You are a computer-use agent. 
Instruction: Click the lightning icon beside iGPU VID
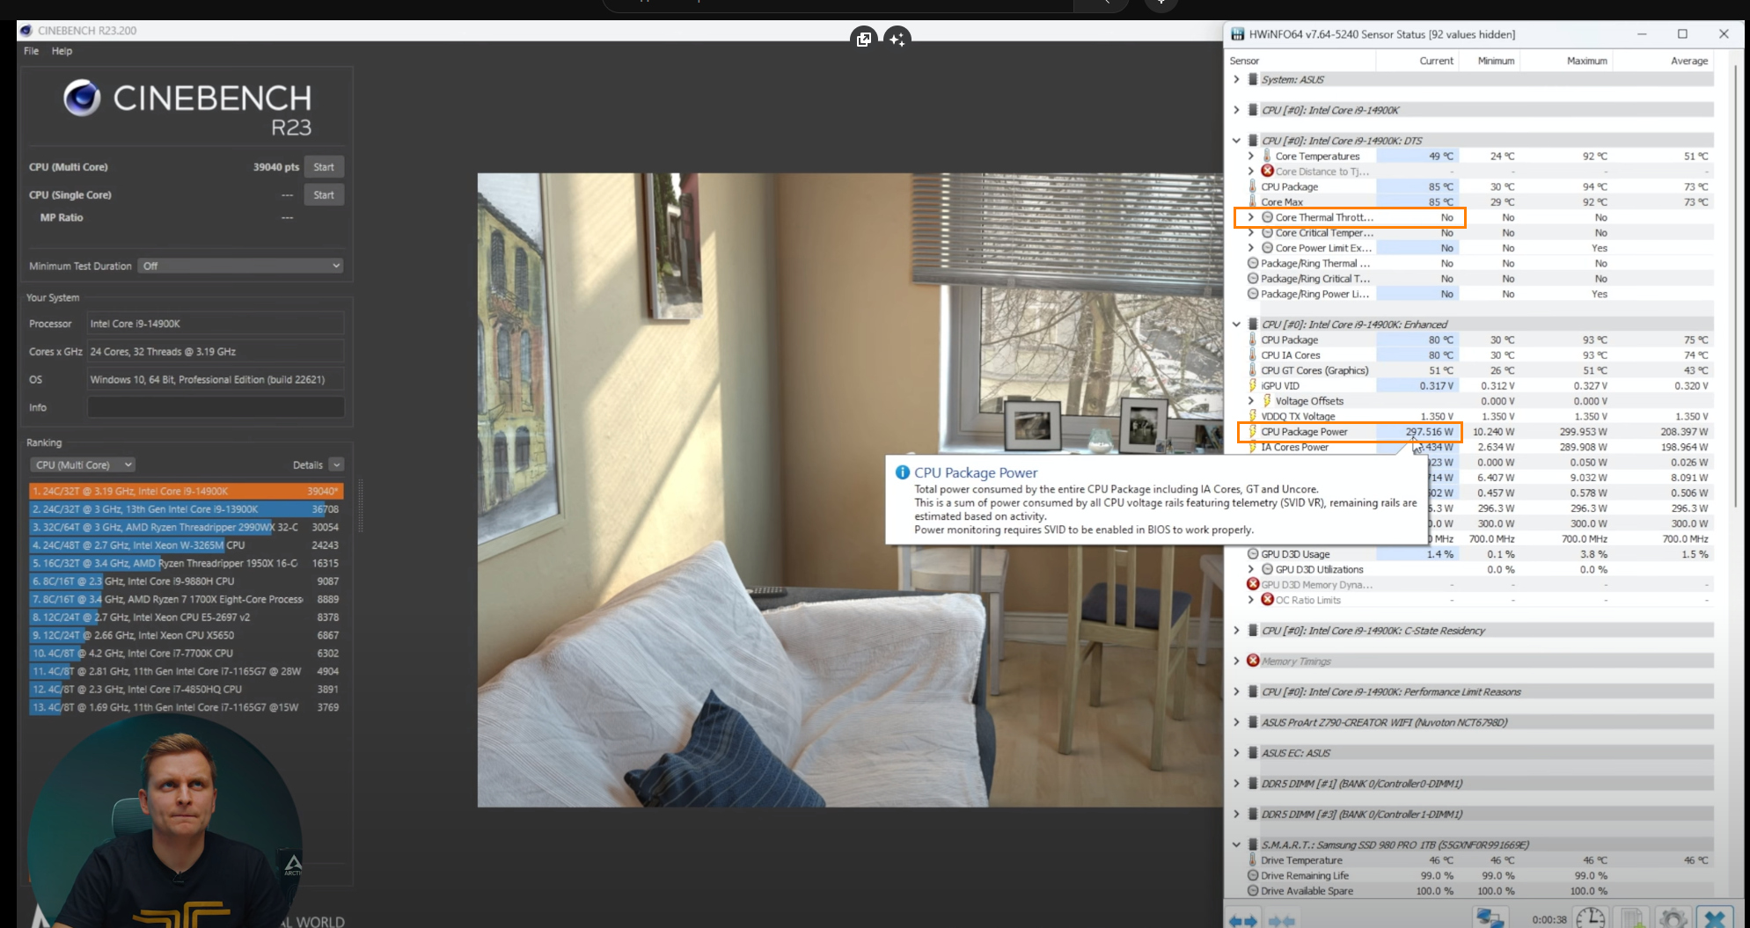point(1253,385)
